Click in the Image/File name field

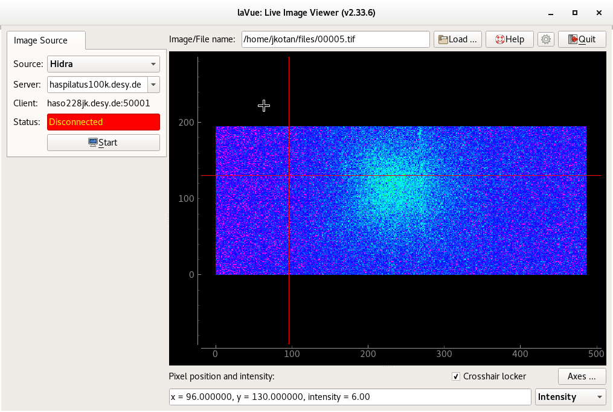[x=335, y=39]
